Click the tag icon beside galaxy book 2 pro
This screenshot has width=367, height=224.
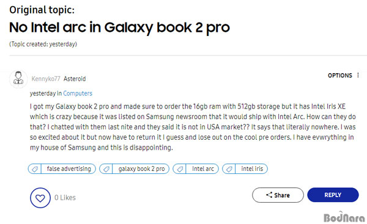106,169
